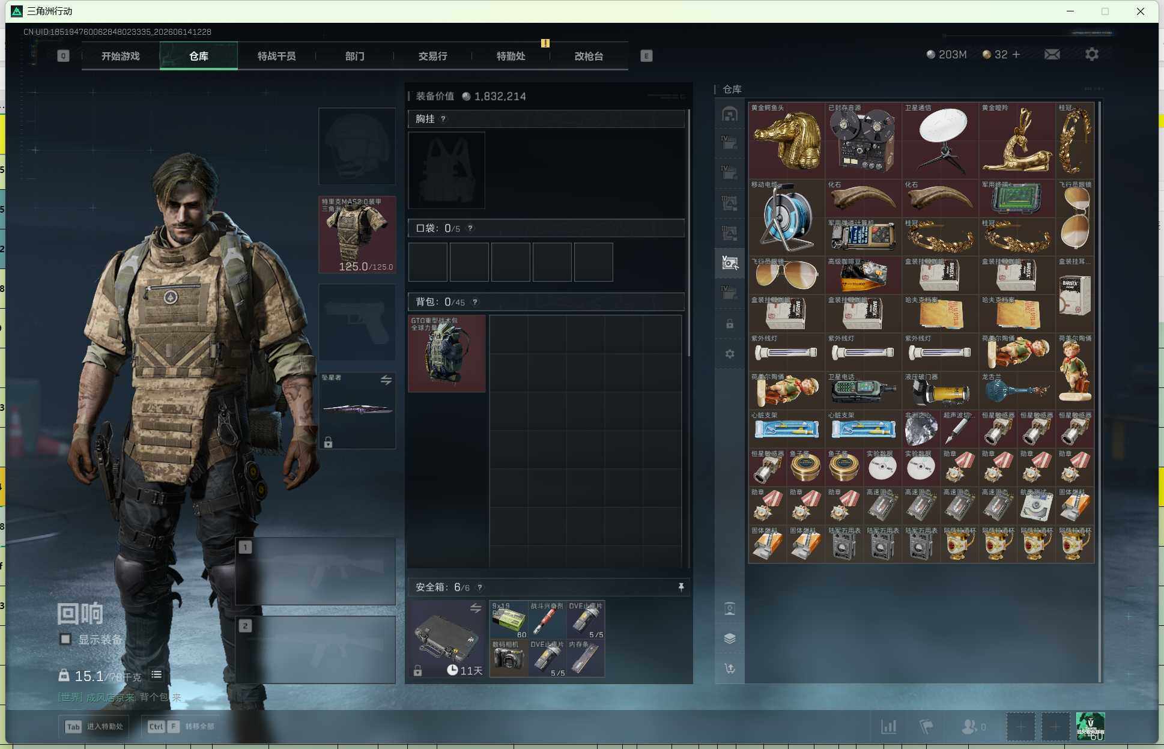Click the primary weapon slot 1
Viewport: 1164px width, 749px height.
tap(315, 571)
